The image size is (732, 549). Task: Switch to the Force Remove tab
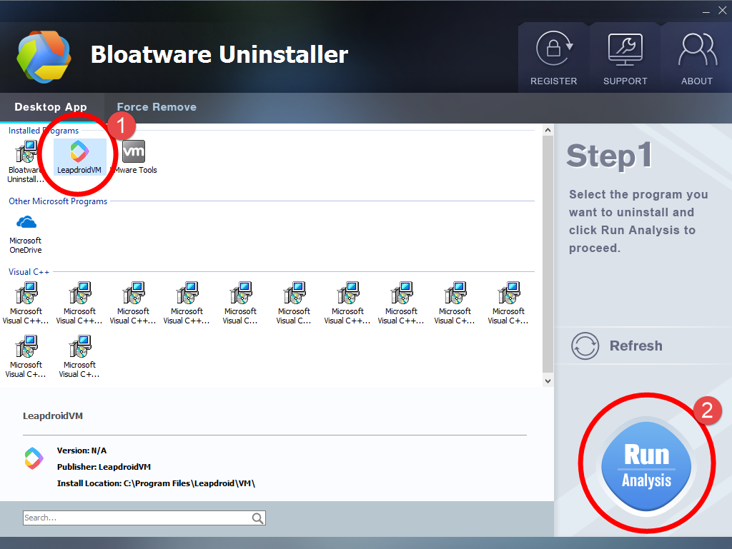[x=157, y=107]
